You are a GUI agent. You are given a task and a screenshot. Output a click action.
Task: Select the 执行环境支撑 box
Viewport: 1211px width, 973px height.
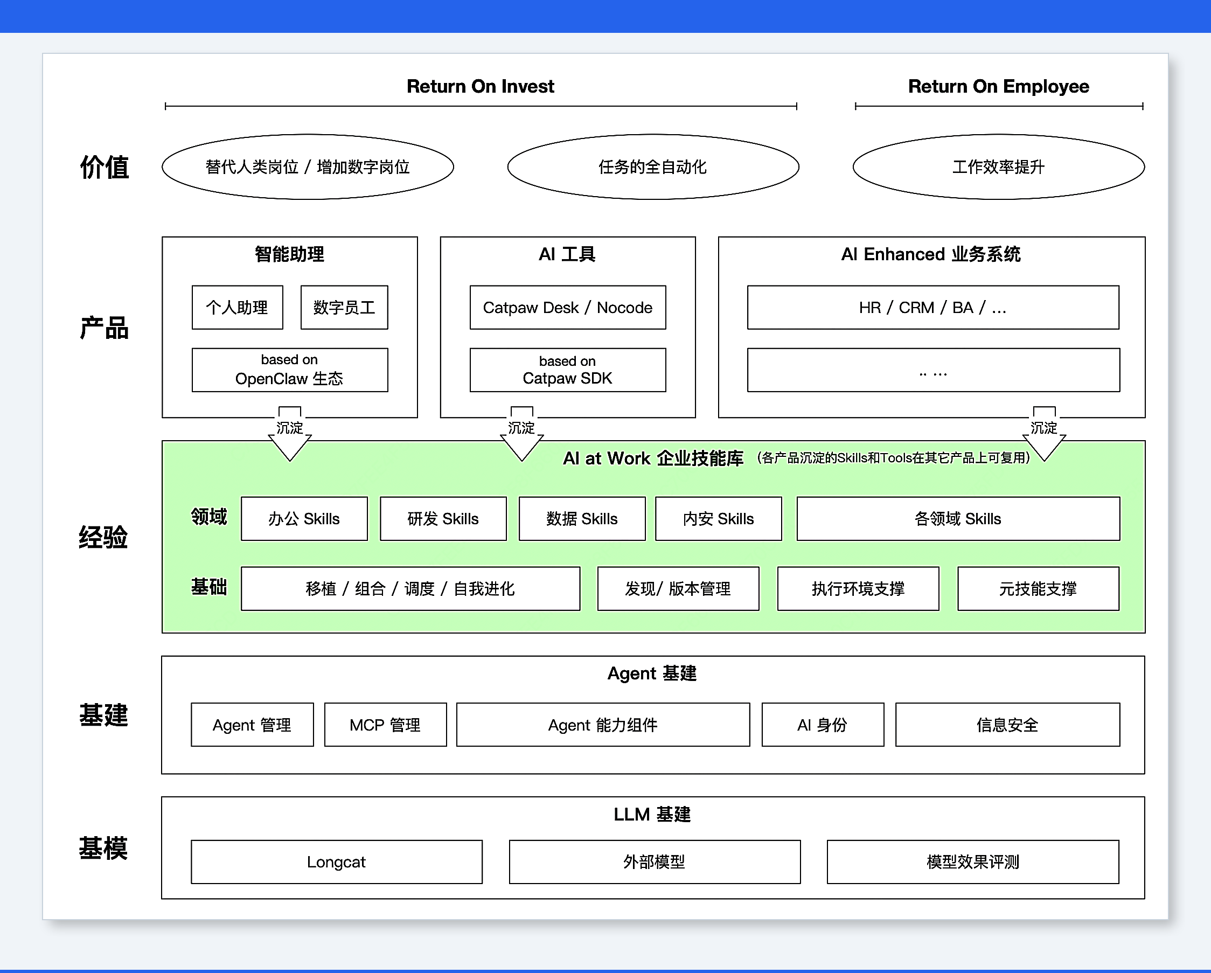(858, 589)
